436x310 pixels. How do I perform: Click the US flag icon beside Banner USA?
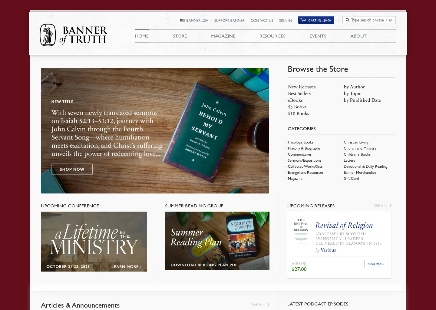tap(182, 20)
